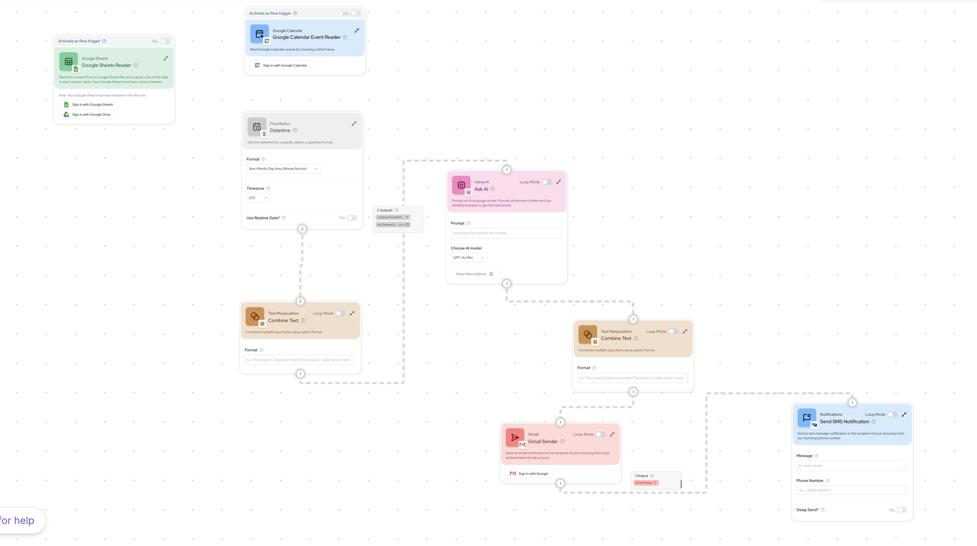This screenshot has width=977, height=546.
Task: Open the Datetime Format dropdown
Action: [284, 169]
